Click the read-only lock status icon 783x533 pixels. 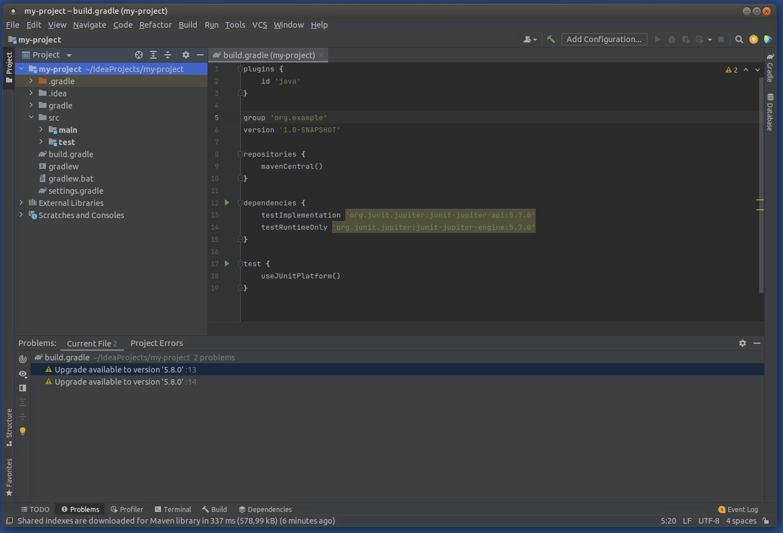pyautogui.click(x=766, y=521)
